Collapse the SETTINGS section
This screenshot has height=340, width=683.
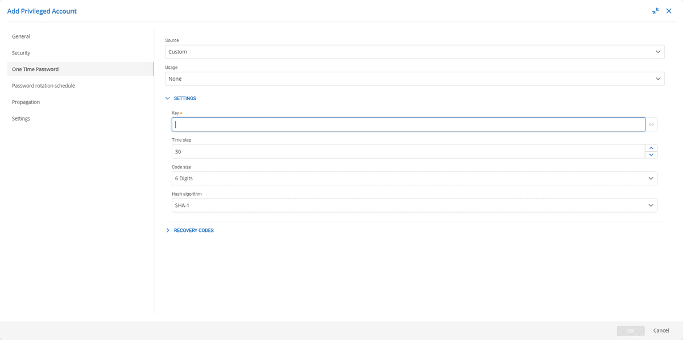point(181,98)
